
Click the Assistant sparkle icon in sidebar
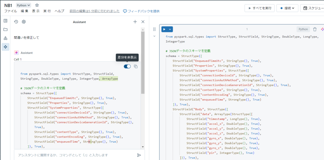(5, 47)
